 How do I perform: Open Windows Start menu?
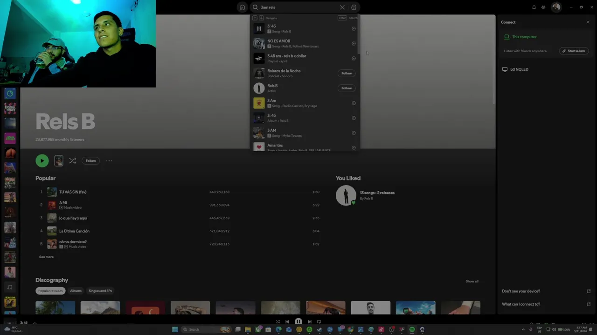click(175, 329)
